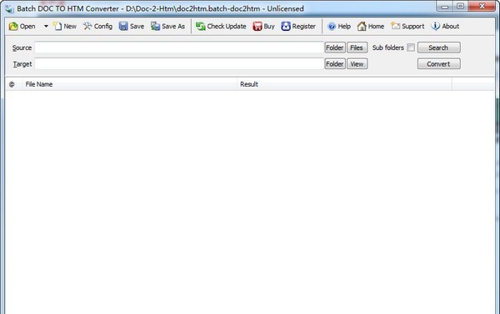Click into the Source path field
This screenshot has width=500, height=314.
pos(179,47)
